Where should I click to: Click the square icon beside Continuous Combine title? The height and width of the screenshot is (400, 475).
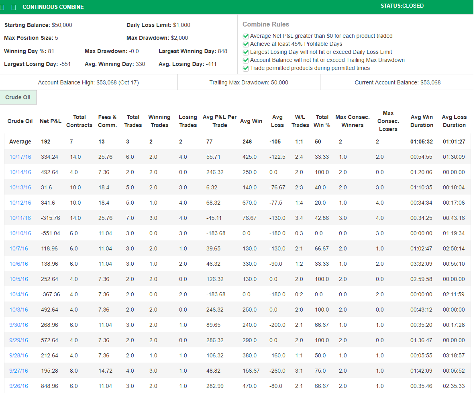[x=14, y=7]
